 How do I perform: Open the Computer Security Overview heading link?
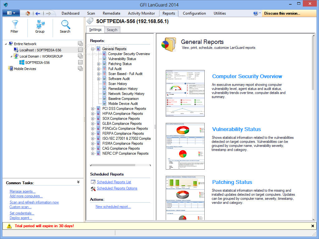point(247,76)
